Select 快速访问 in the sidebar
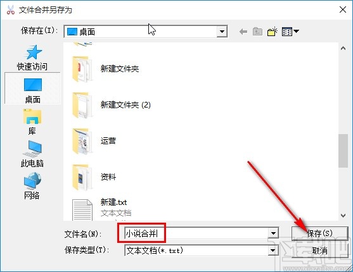The image size is (353, 272). coord(32,58)
